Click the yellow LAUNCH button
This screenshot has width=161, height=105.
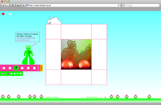(42, 68)
